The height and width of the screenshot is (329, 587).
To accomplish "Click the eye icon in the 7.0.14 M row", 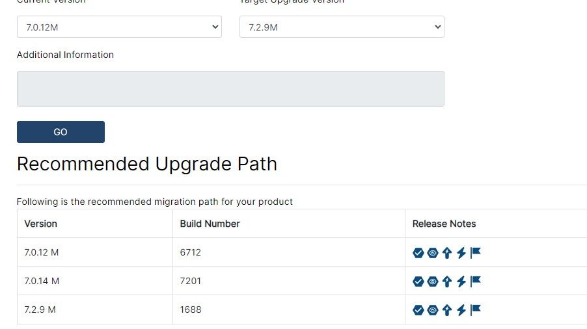I will (433, 282).
